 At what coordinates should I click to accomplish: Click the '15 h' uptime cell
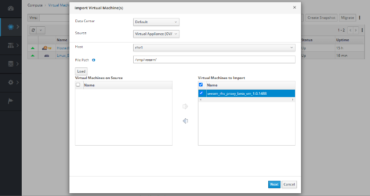(x=339, y=48)
